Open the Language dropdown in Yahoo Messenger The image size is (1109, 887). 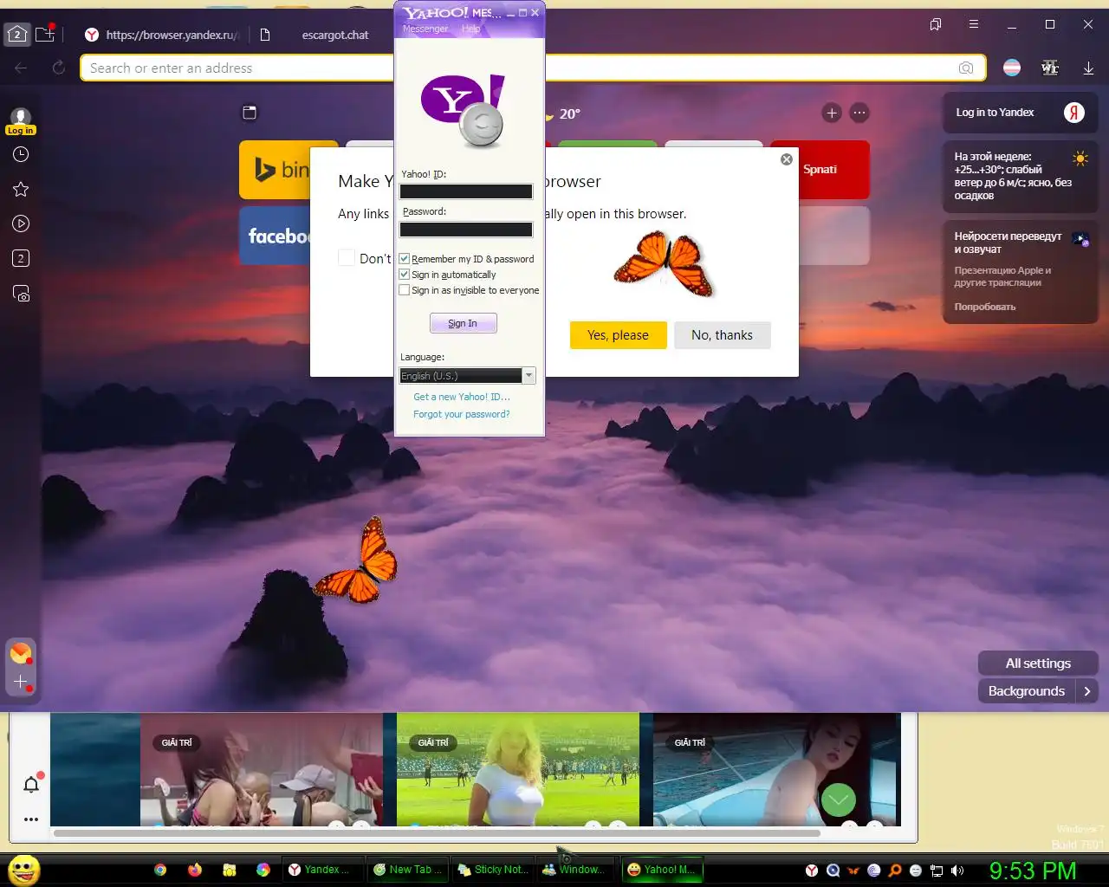467,375
